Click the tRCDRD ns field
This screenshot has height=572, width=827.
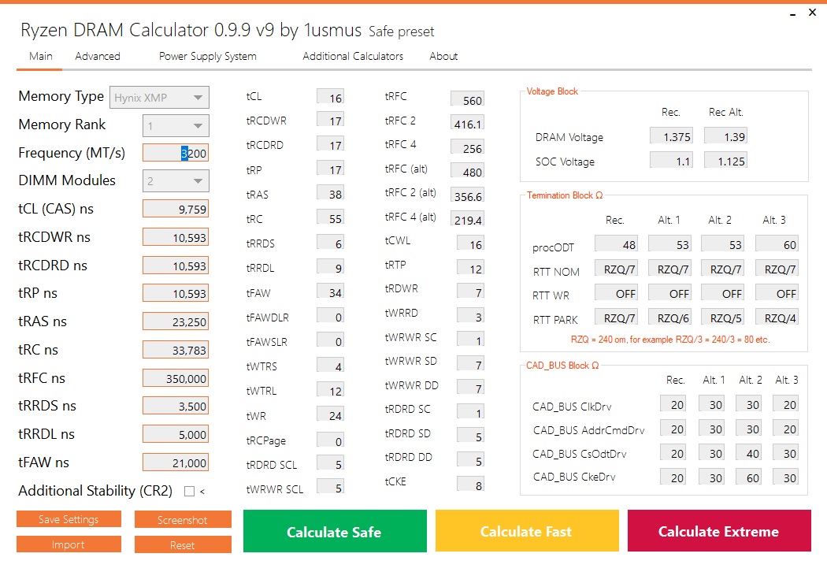coord(176,266)
